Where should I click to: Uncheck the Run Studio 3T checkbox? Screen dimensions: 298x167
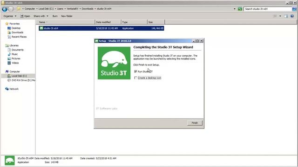(135, 71)
